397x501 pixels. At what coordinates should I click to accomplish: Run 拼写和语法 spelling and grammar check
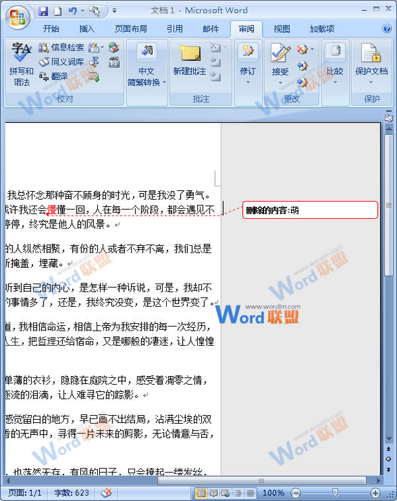[21, 65]
